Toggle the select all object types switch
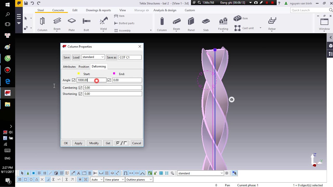This screenshot has width=333, height=187. pos(22,173)
